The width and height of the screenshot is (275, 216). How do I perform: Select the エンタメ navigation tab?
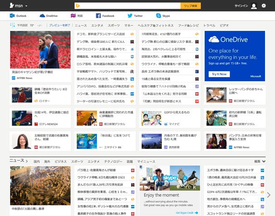point(97,25)
